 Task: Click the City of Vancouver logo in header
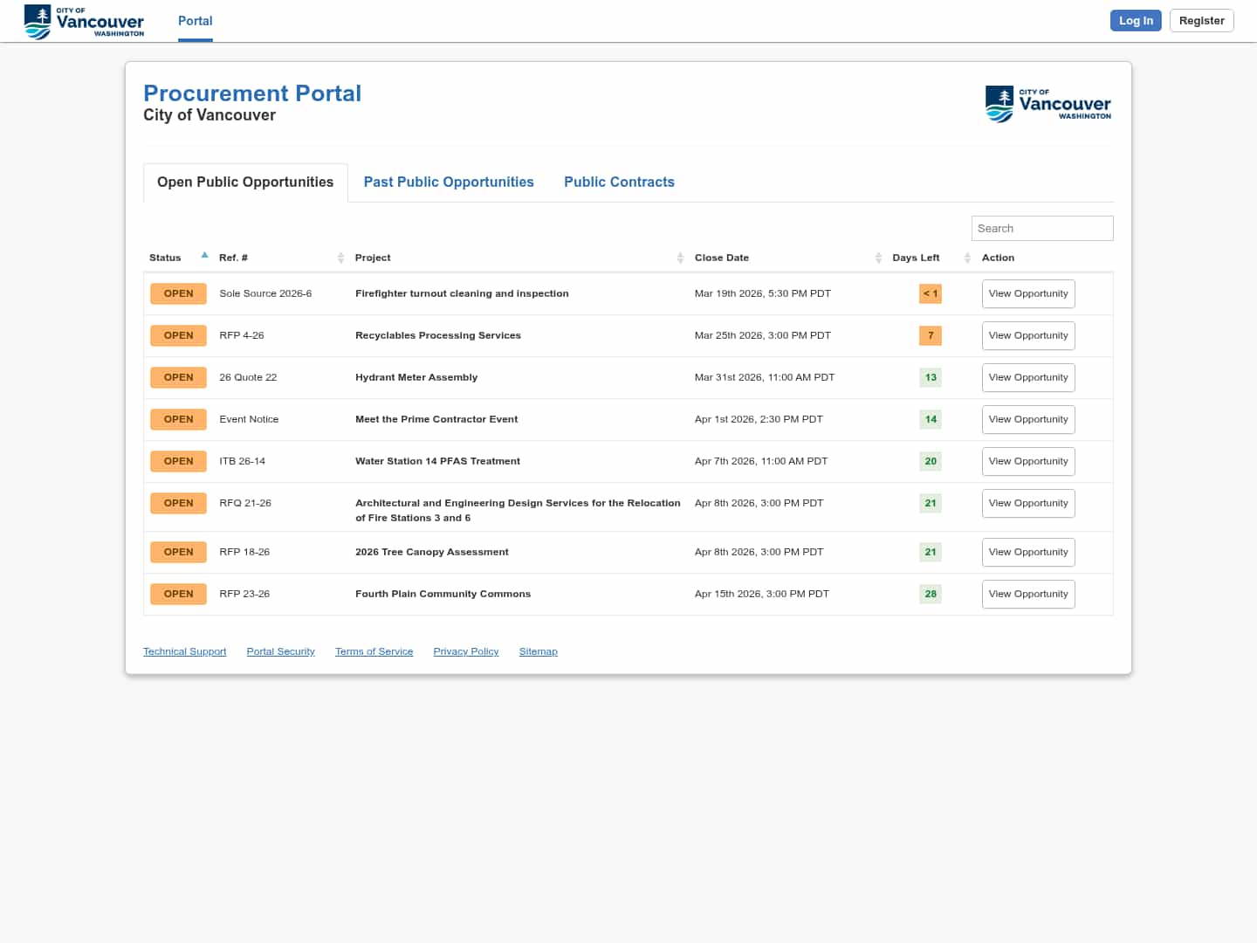click(x=84, y=22)
